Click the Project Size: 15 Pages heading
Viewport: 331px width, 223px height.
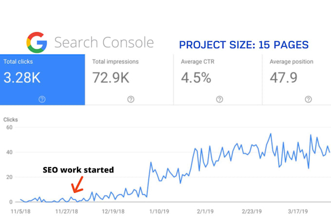click(244, 45)
